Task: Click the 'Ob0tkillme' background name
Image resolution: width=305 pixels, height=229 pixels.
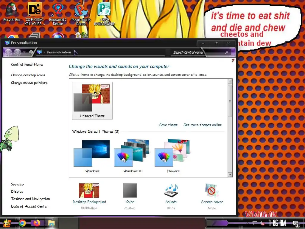Action: pyautogui.click(x=89, y=208)
